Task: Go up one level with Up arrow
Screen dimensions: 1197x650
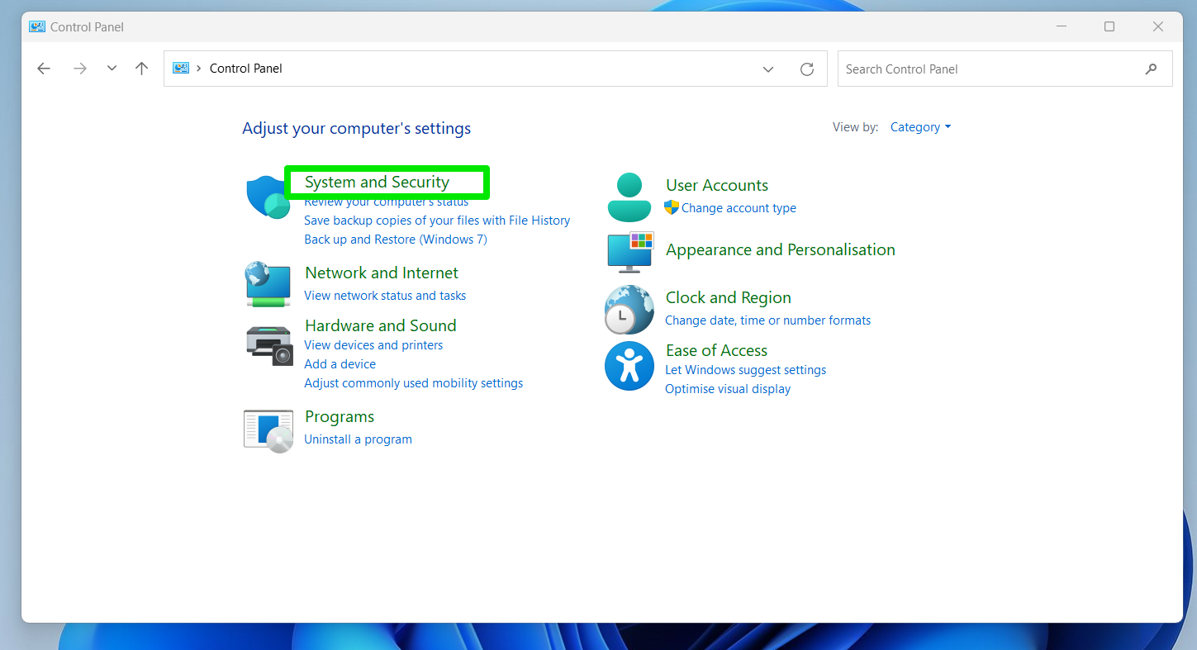Action: (x=142, y=69)
